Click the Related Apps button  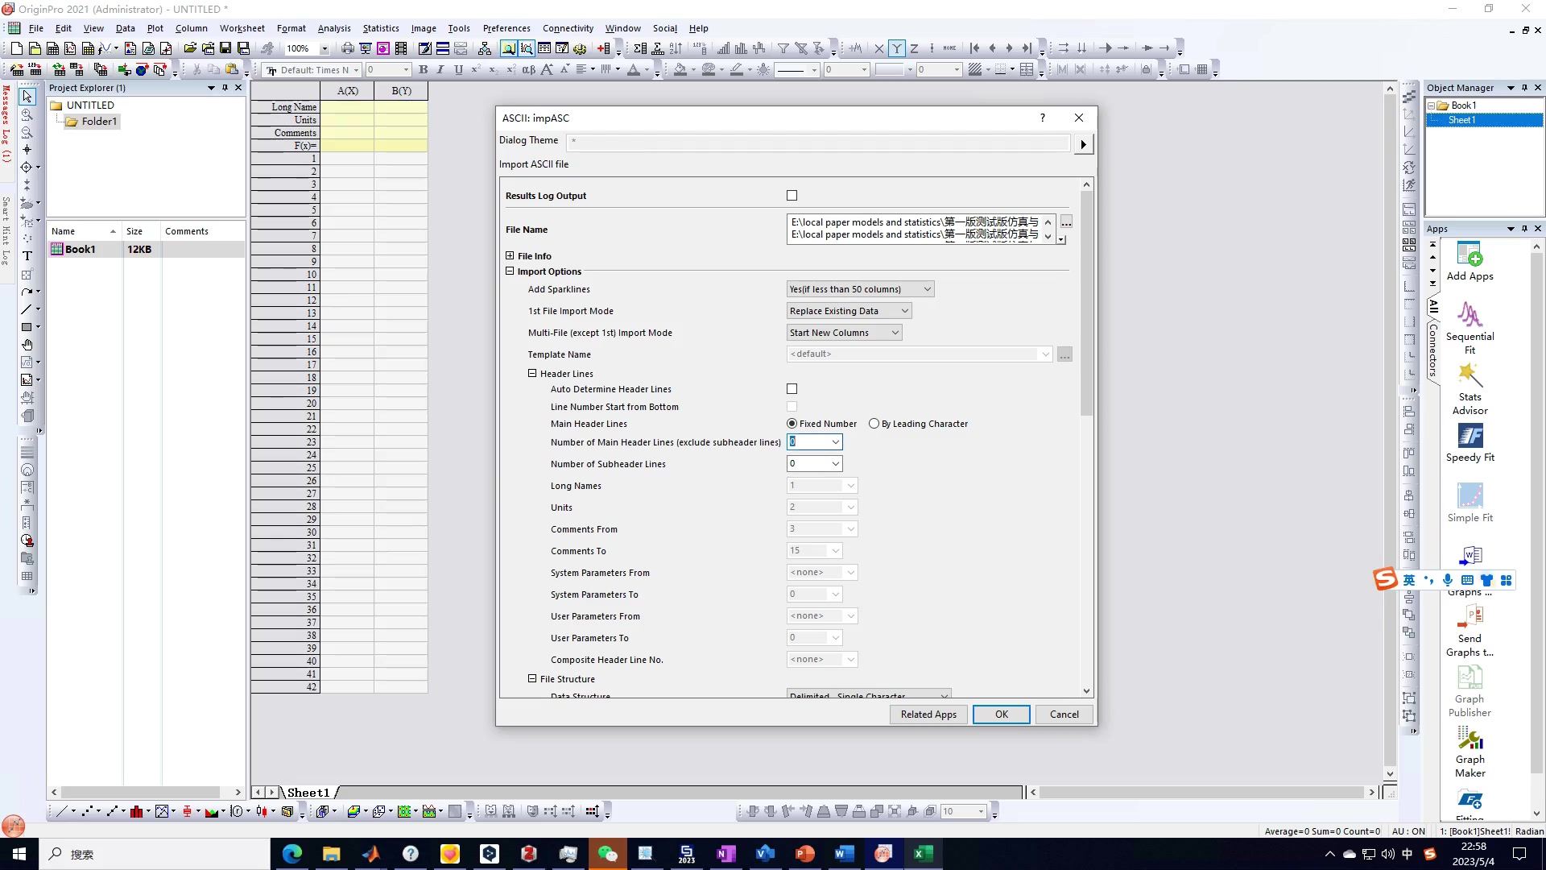[x=928, y=714]
